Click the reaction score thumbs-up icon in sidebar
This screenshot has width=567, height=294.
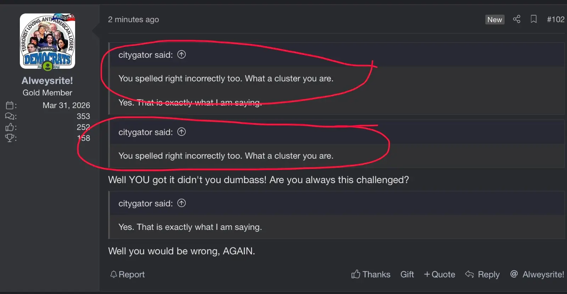[x=10, y=127]
